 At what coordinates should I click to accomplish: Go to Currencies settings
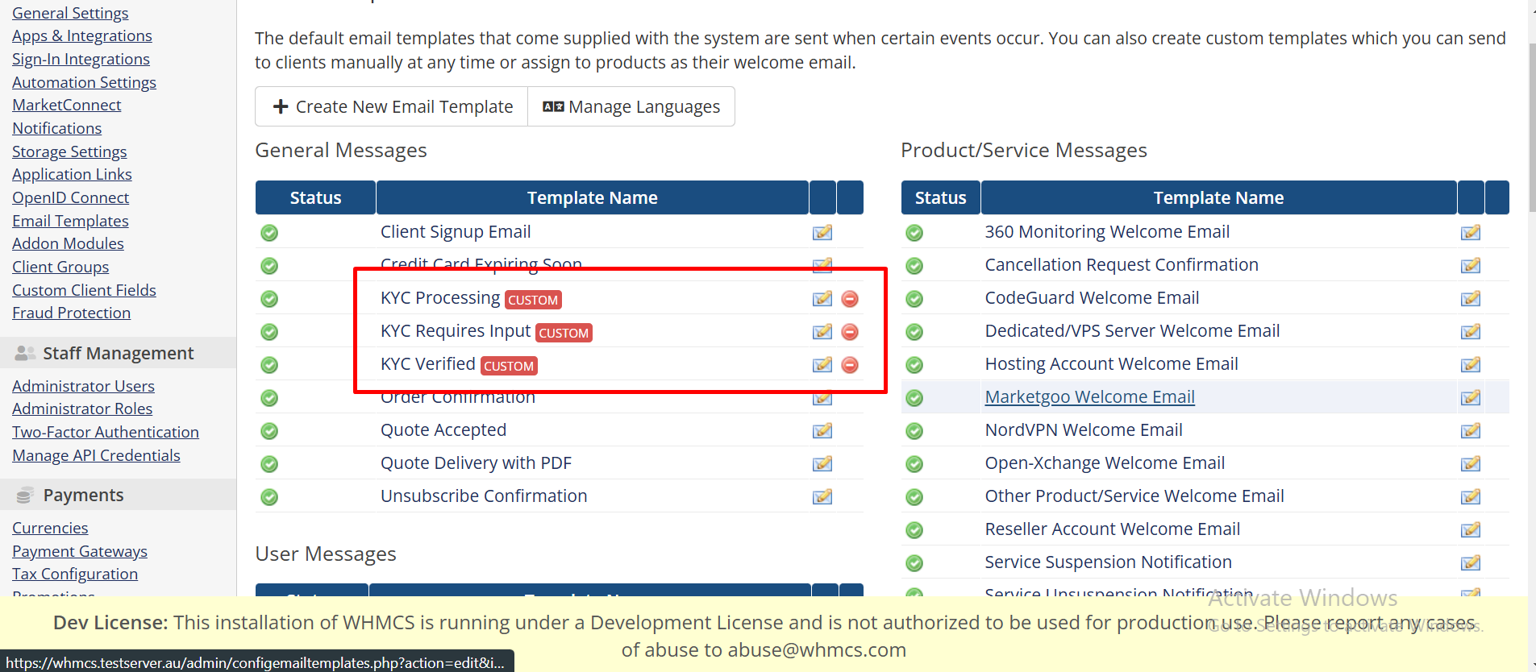point(50,529)
